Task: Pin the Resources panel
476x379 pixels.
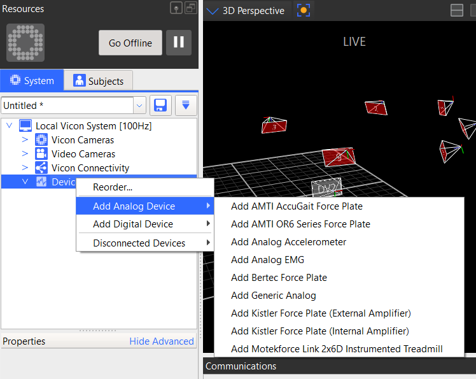Action: click(x=176, y=8)
